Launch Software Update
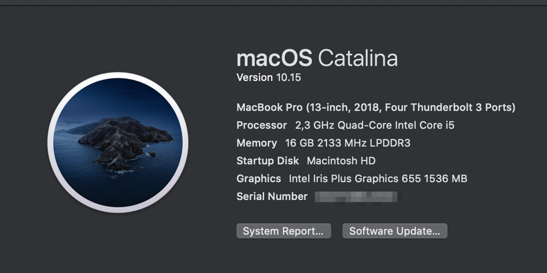The image size is (547, 273). coord(394,231)
